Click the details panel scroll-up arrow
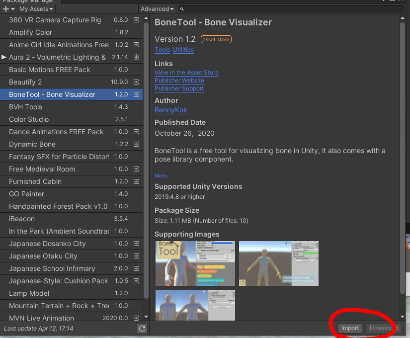 [x=403, y=18]
